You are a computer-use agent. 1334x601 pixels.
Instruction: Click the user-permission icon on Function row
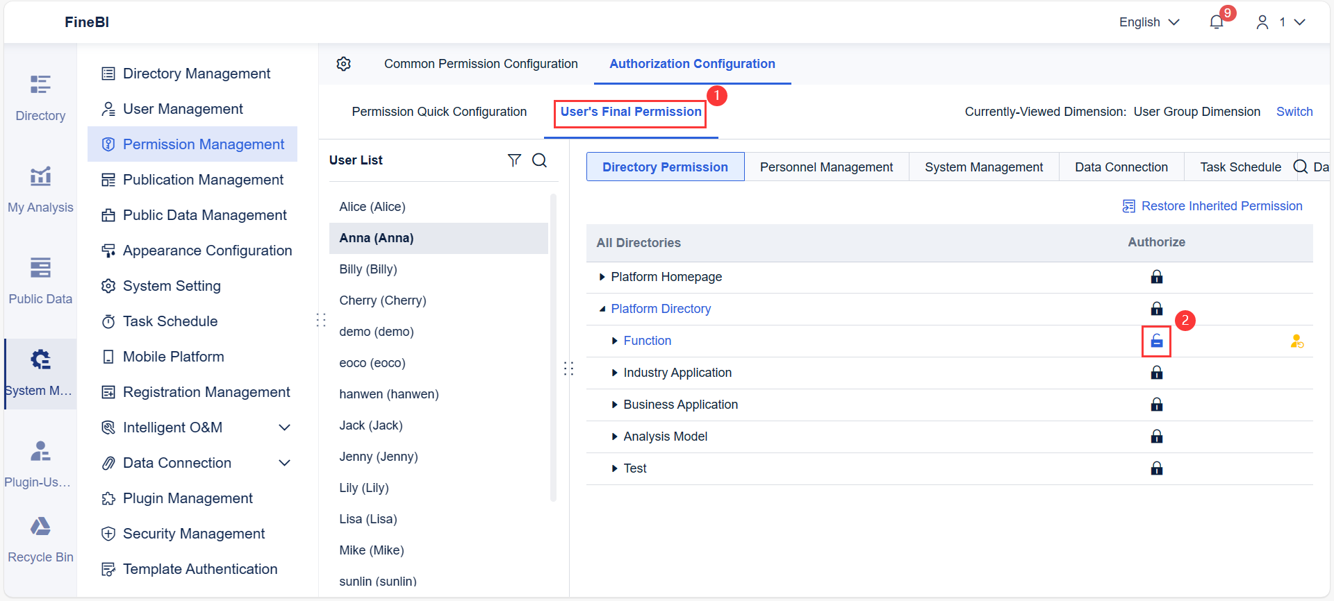(x=1296, y=341)
